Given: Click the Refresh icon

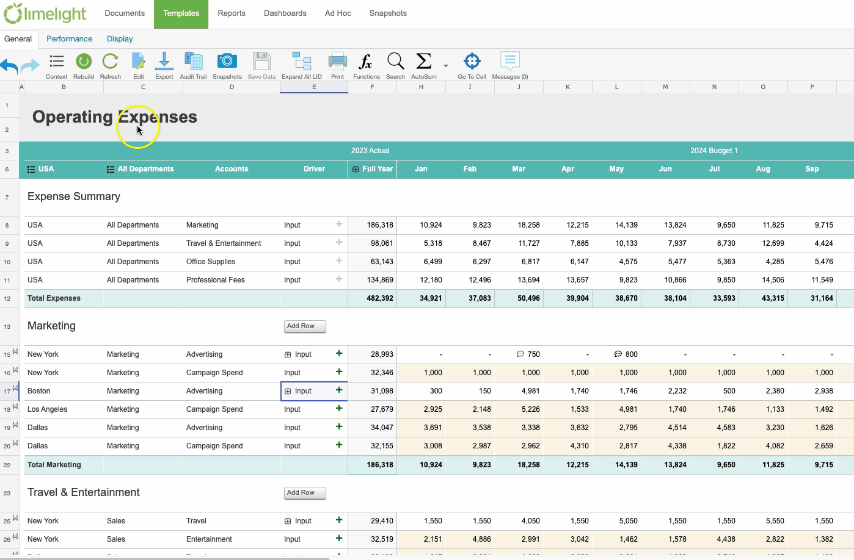Looking at the screenshot, I should (x=110, y=62).
